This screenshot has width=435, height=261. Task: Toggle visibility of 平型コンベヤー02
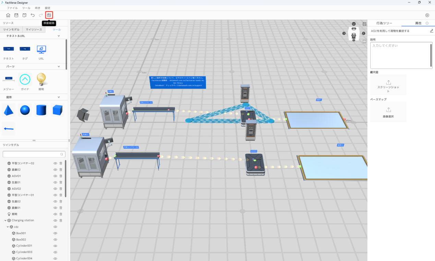[x=55, y=163]
